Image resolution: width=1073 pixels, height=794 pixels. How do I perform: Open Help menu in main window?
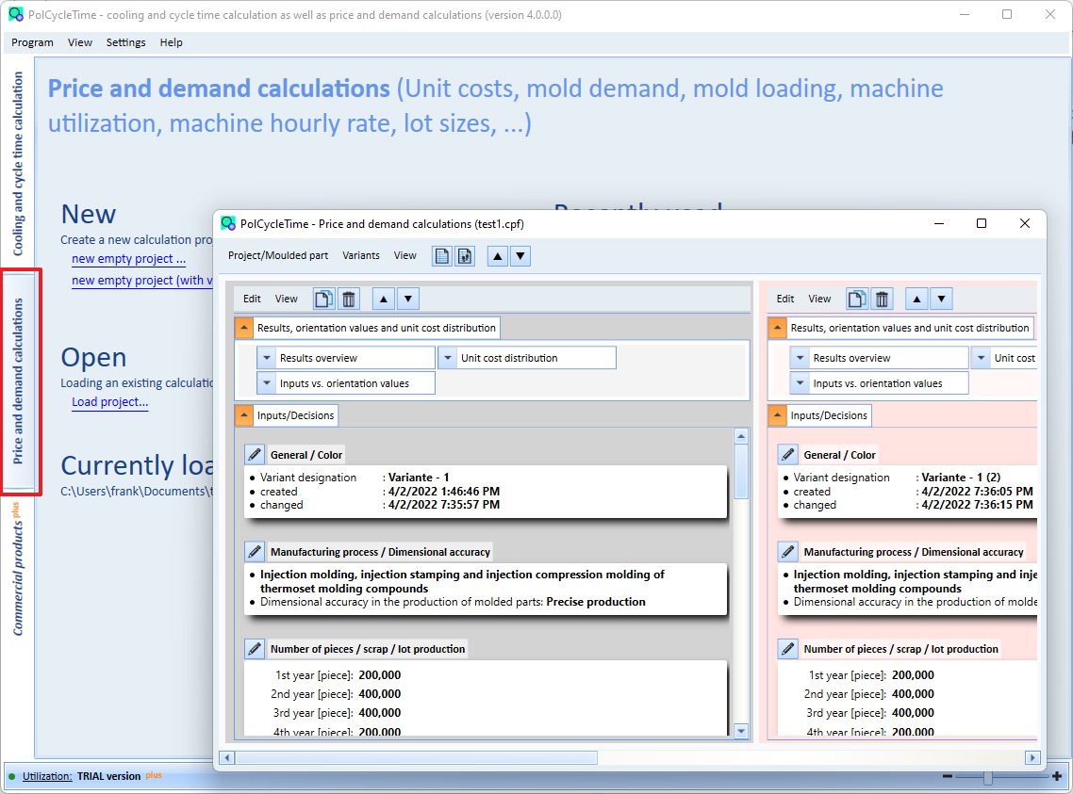(171, 42)
